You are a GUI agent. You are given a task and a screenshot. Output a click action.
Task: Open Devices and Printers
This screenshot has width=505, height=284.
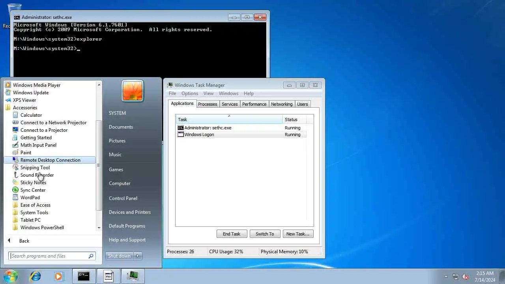(x=130, y=212)
